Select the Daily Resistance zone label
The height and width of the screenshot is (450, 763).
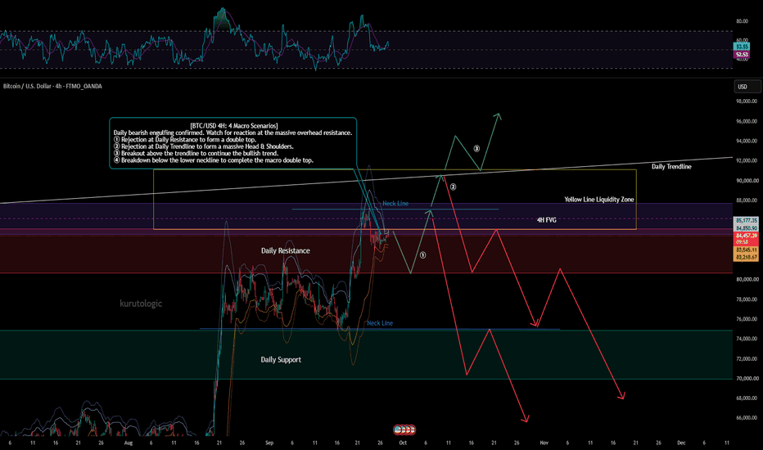[x=285, y=250]
